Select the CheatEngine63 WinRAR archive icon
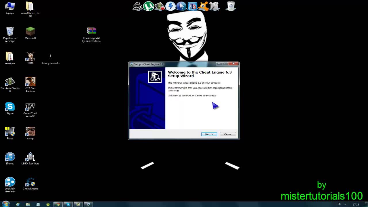 coord(91,35)
